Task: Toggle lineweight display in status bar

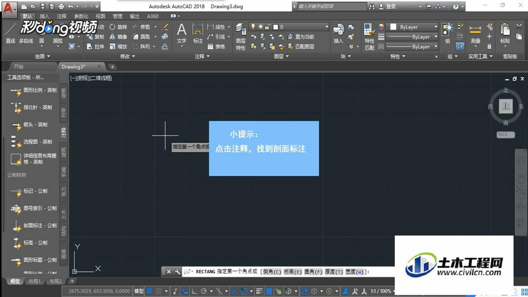Action: pyautogui.click(x=259, y=291)
